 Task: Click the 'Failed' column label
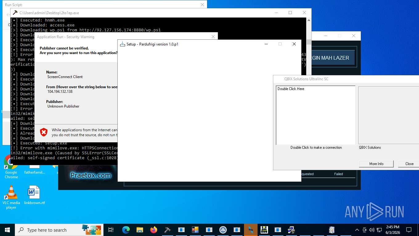(339, 174)
